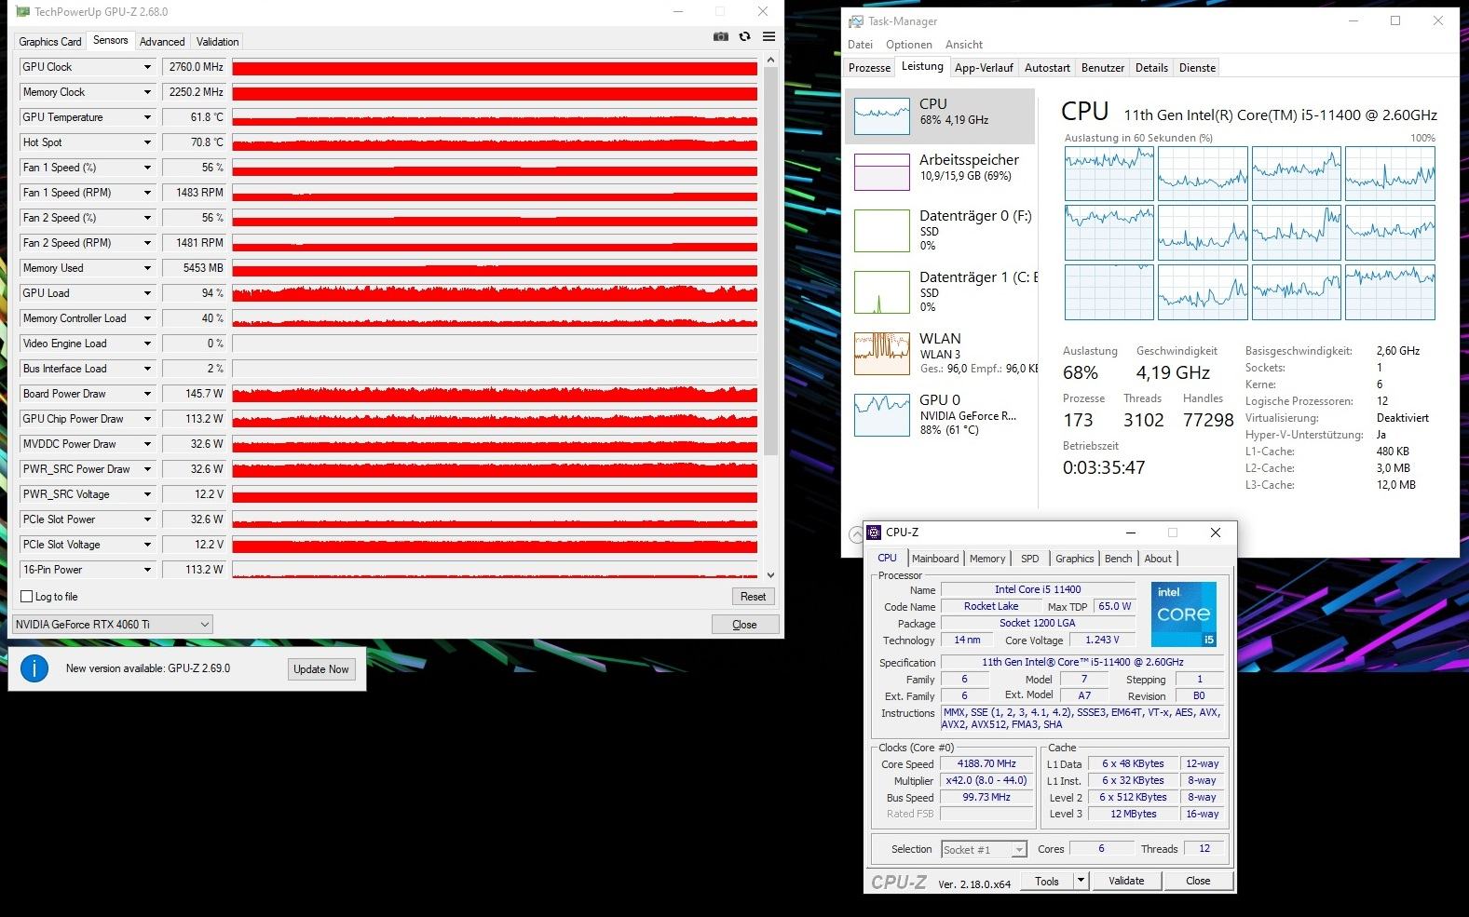Click the GPU-Z sensors scrollbar thumb
Screen dimensions: 1469x917
click(x=770, y=261)
